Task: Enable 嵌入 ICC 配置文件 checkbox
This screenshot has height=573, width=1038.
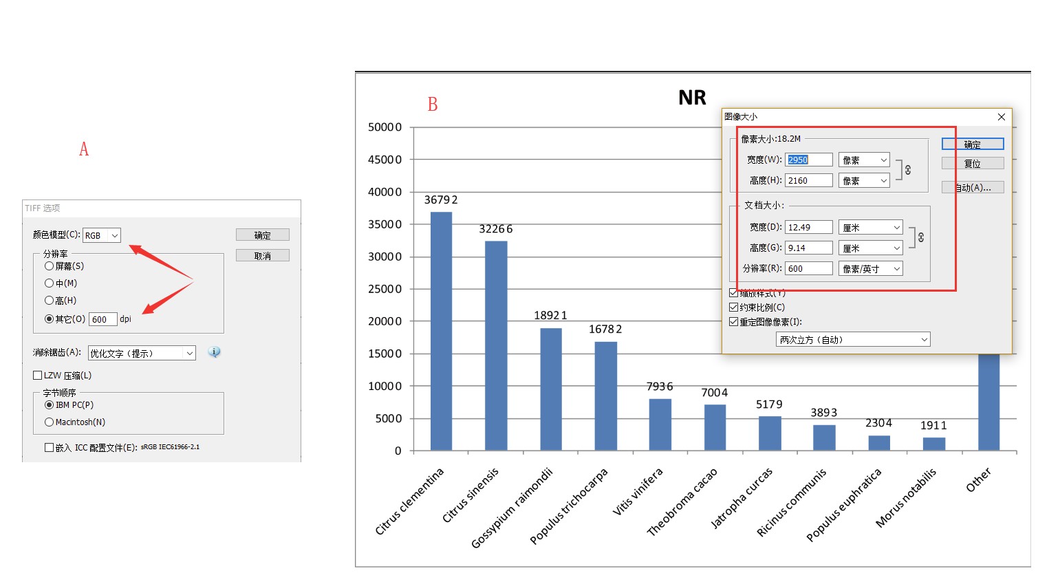Action: click(x=49, y=448)
